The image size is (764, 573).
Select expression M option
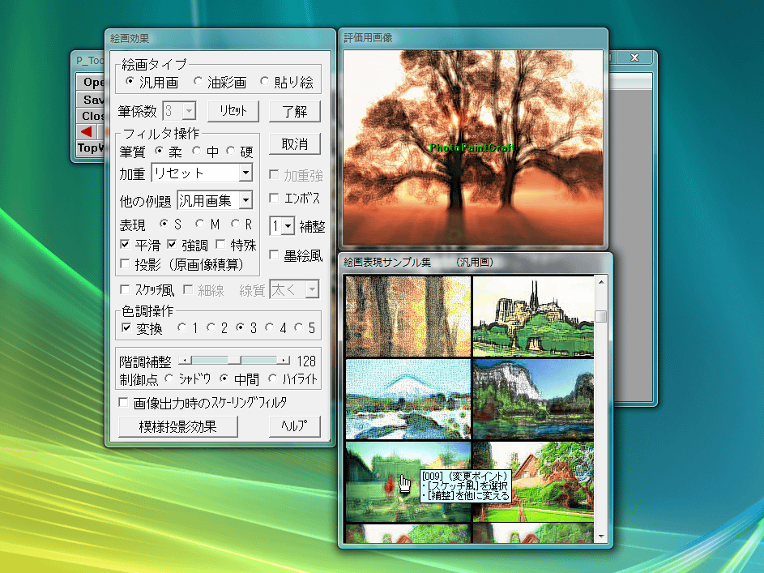(200, 224)
